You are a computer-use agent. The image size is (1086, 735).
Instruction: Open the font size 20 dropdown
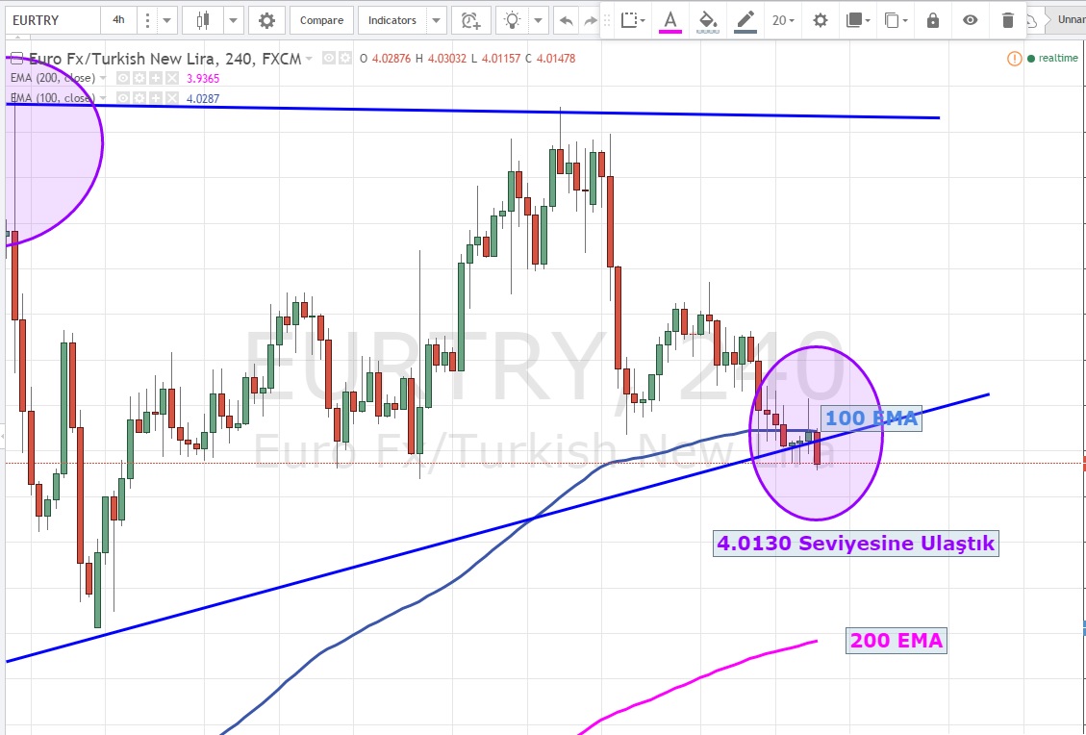coord(783,20)
